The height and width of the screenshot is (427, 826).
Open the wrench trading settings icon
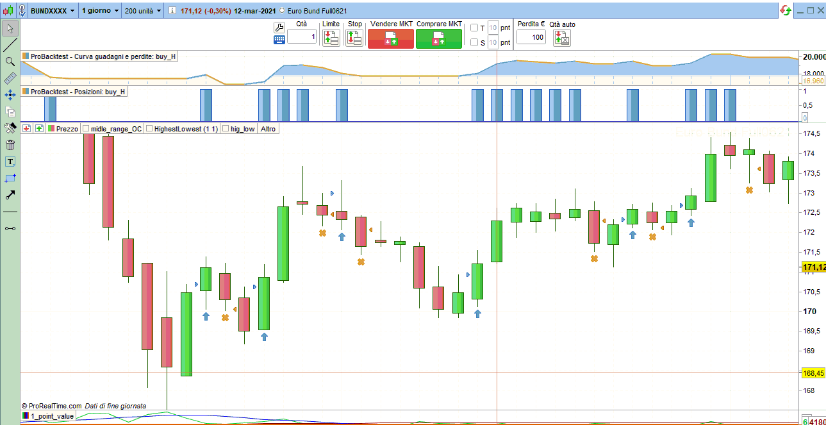coord(279,27)
